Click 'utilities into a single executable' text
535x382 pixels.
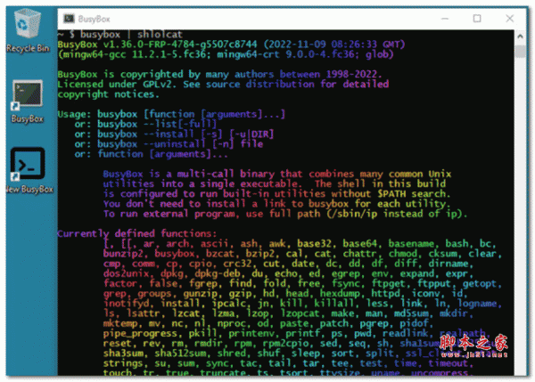click(202, 184)
